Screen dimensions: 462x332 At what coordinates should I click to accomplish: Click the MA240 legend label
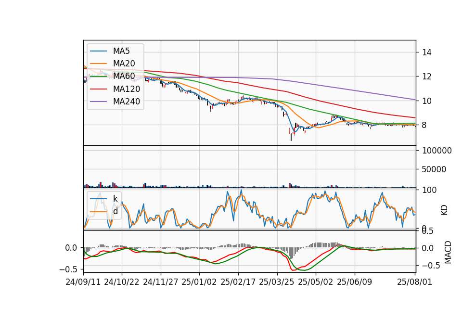(127, 102)
